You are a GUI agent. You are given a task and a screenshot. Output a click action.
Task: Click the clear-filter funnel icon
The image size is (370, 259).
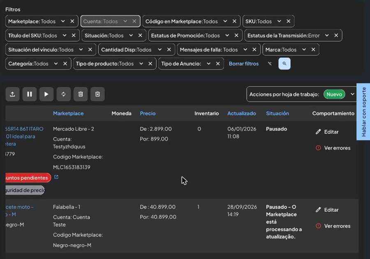(x=270, y=64)
